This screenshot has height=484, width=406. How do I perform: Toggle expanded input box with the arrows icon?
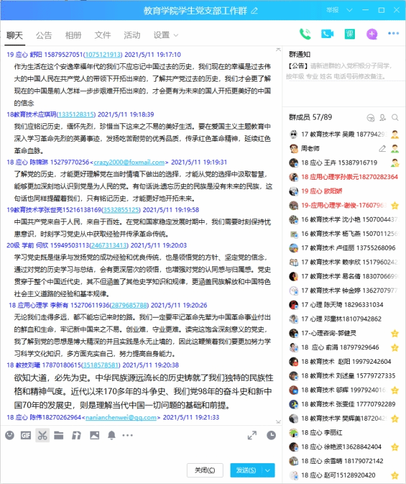click(252, 435)
